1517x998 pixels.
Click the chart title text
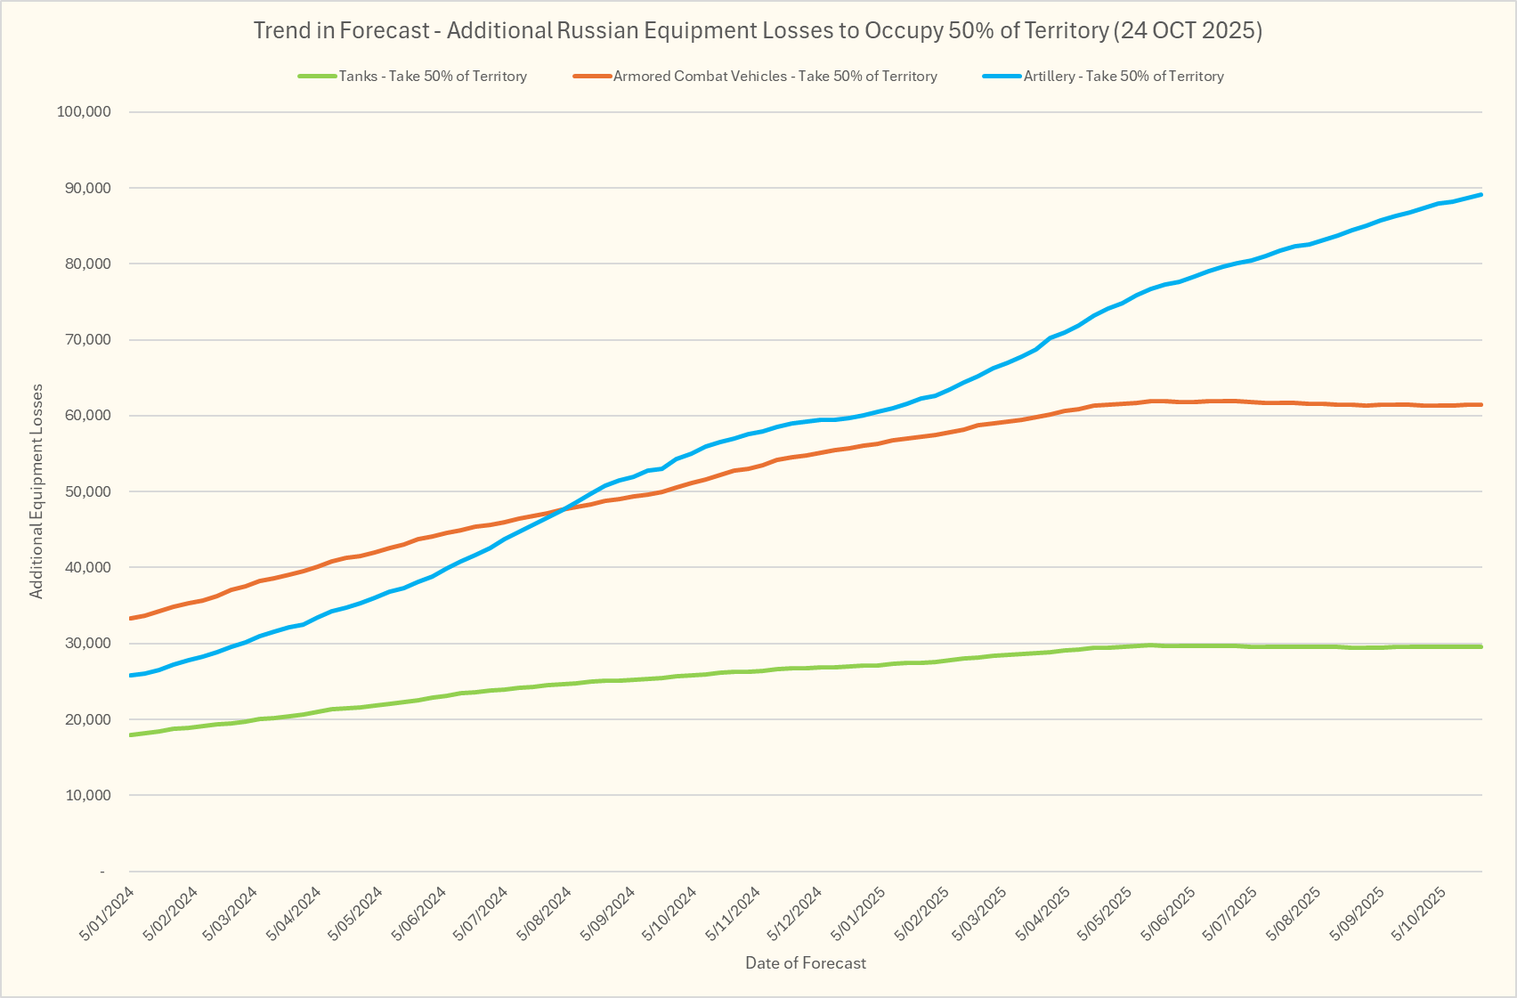758,30
